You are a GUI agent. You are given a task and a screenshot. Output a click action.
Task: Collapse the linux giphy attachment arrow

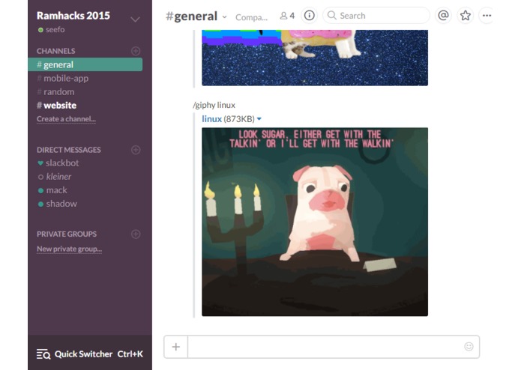(259, 119)
